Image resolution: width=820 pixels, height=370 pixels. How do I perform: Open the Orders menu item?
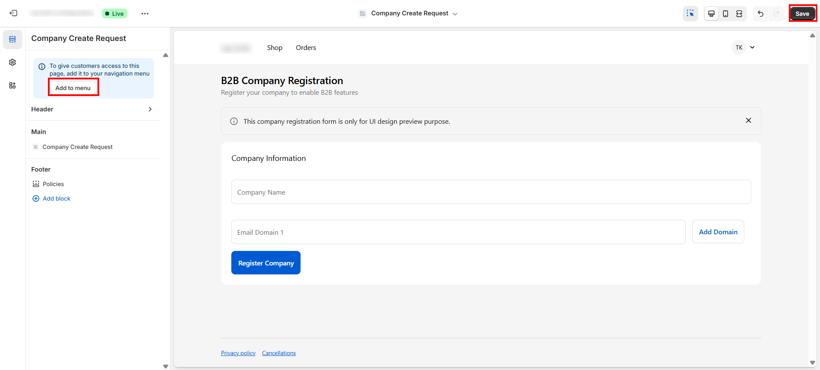tap(306, 48)
